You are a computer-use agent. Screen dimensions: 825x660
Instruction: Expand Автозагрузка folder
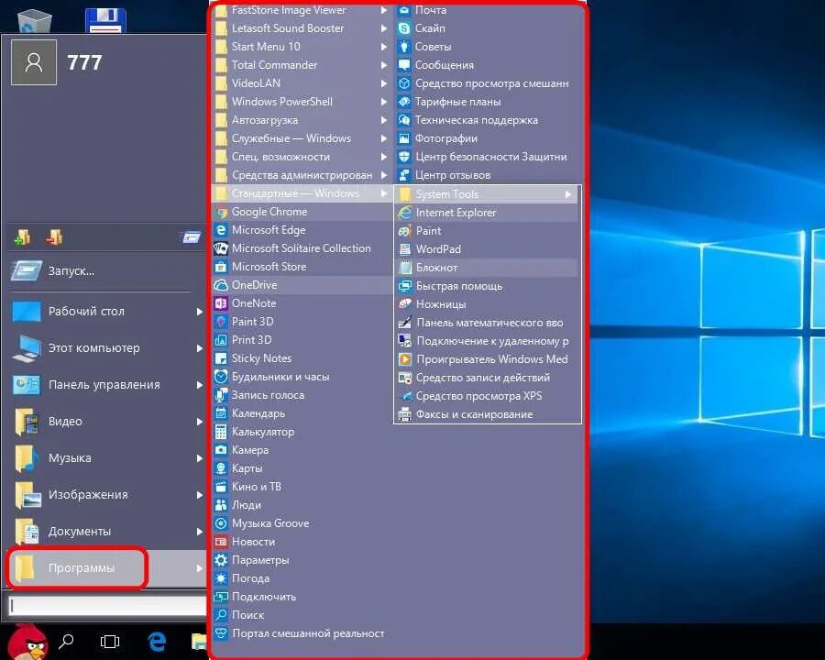302,120
